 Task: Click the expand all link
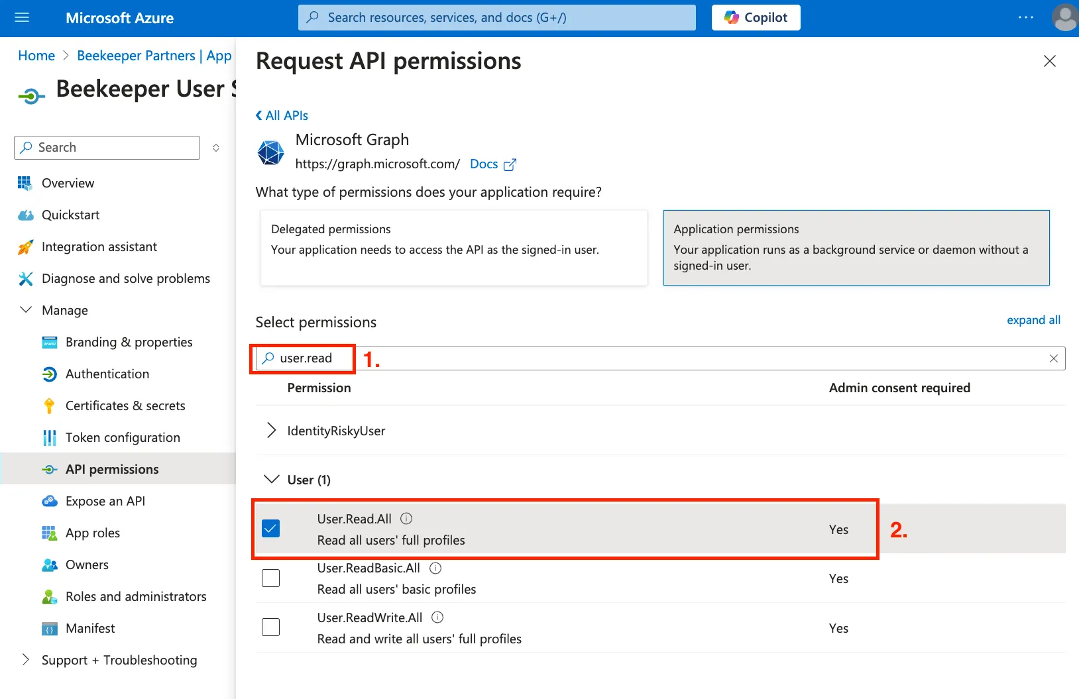click(x=1033, y=321)
